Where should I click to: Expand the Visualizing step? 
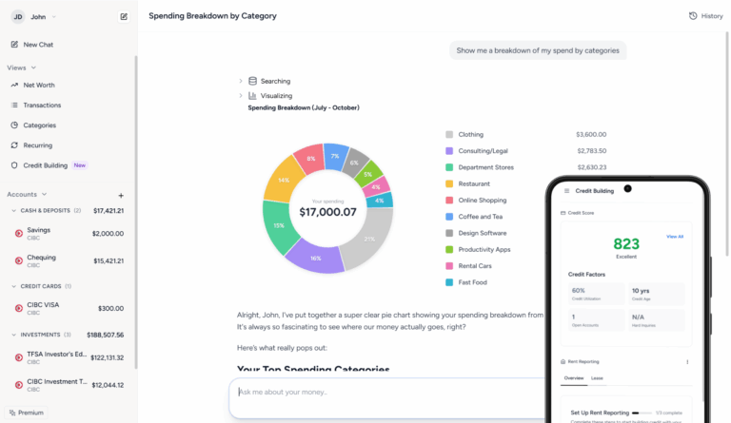(x=241, y=96)
